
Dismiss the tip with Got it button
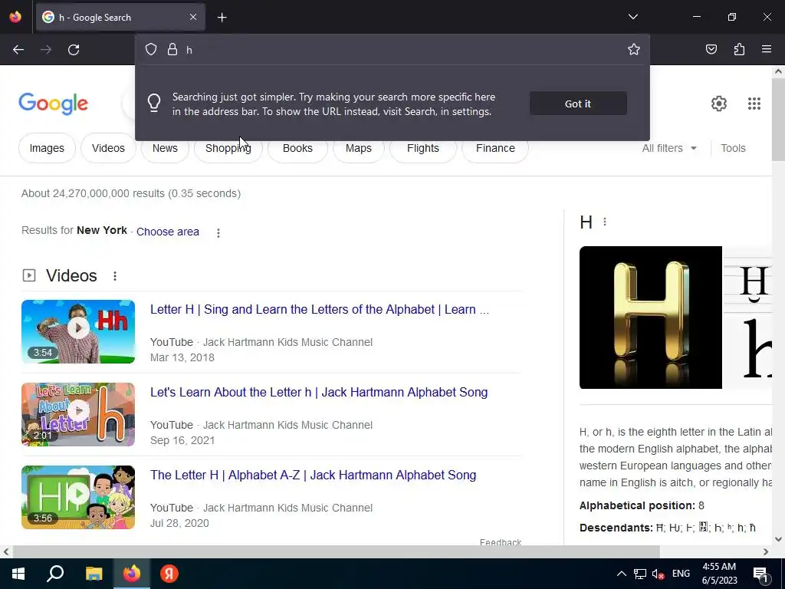tap(578, 104)
